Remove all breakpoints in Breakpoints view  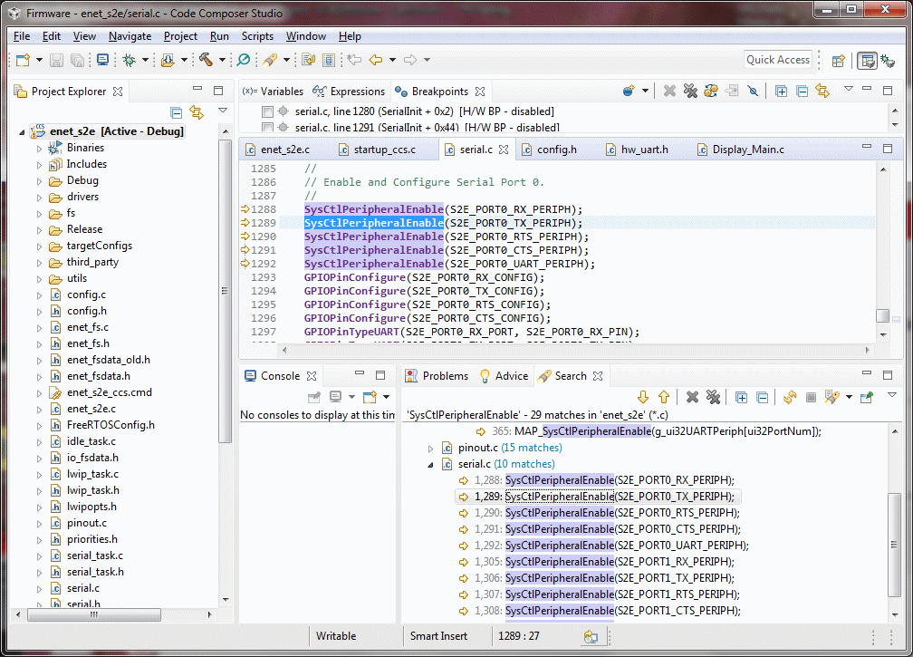pyautogui.click(x=690, y=92)
